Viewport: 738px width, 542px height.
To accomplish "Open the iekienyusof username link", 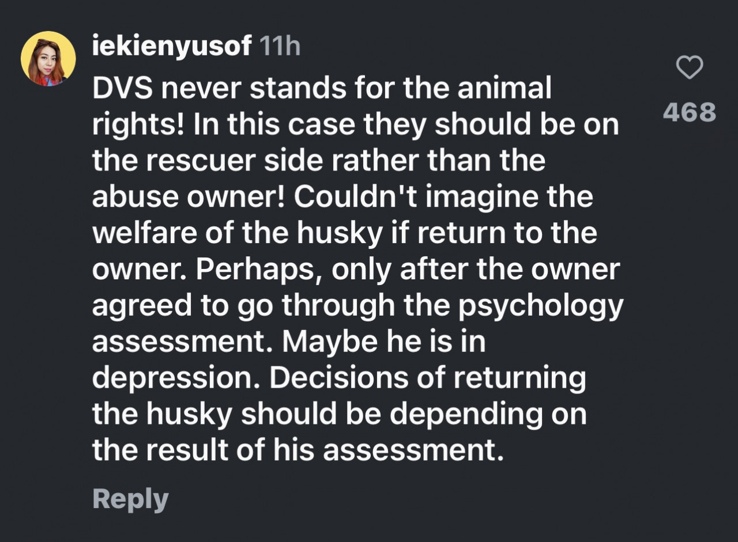I will click(172, 46).
